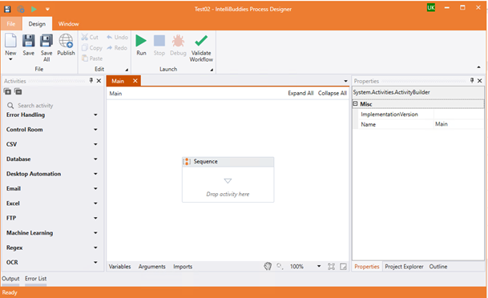Viewport: 488px width, 298px height.
Task: Click the Save icon in ribbon
Action: tap(28, 41)
